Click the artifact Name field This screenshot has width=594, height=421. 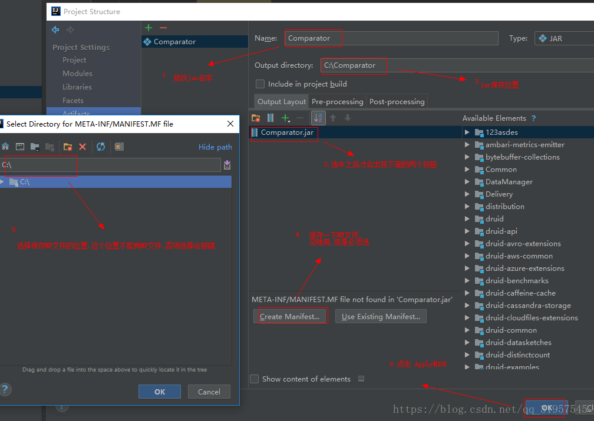click(x=391, y=38)
